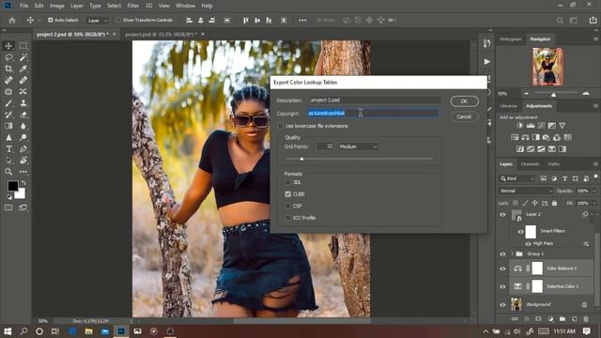Click the Description text field

pos(375,100)
